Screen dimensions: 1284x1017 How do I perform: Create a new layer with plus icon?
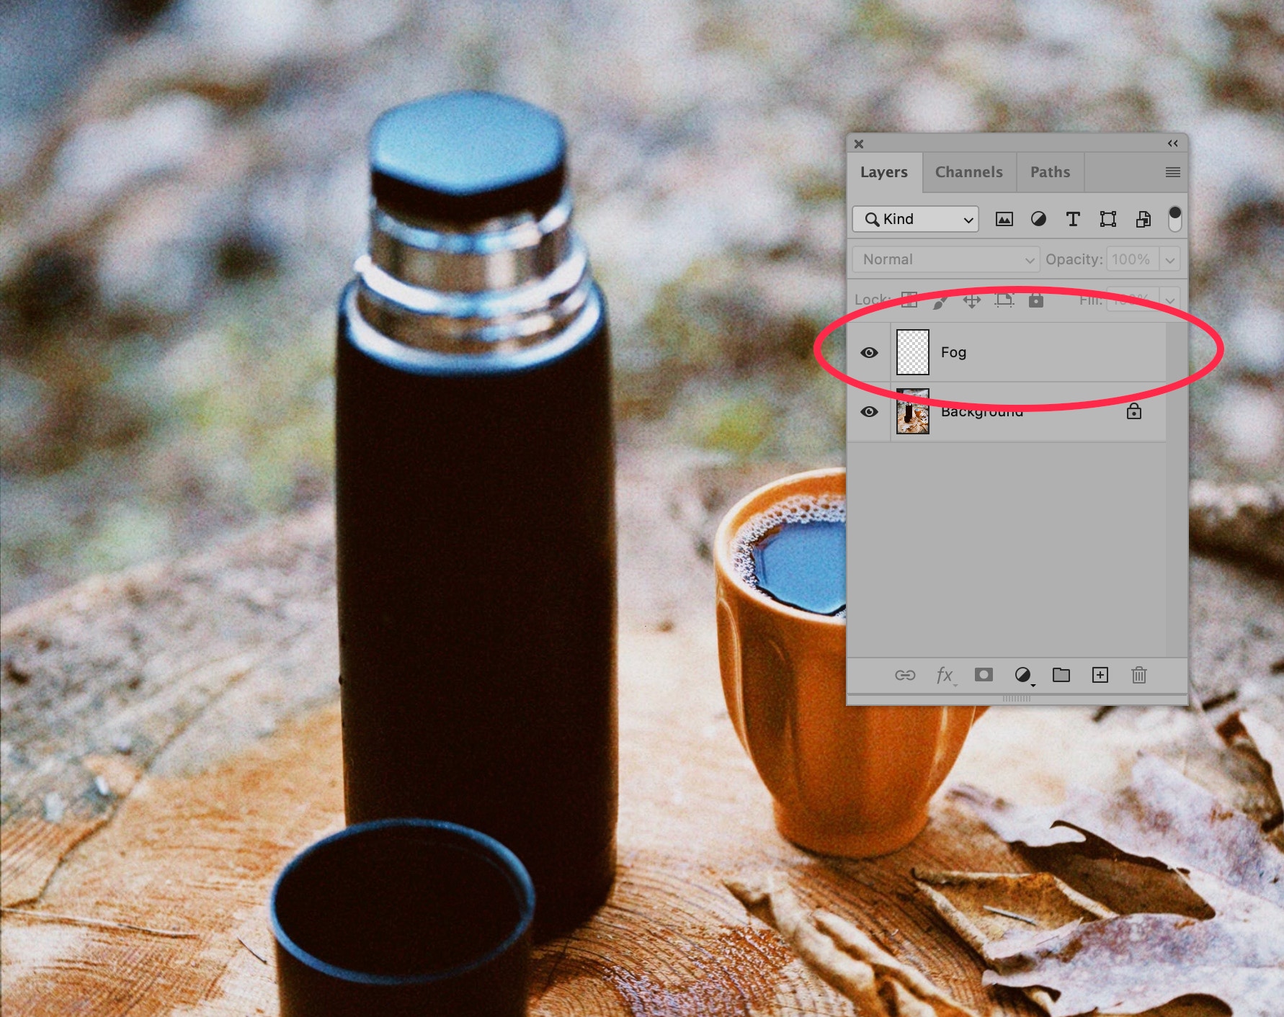coord(1100,675)
